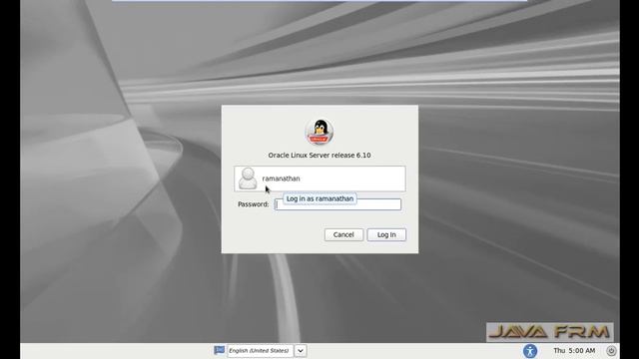Focus the Password input field

point(337,204)
